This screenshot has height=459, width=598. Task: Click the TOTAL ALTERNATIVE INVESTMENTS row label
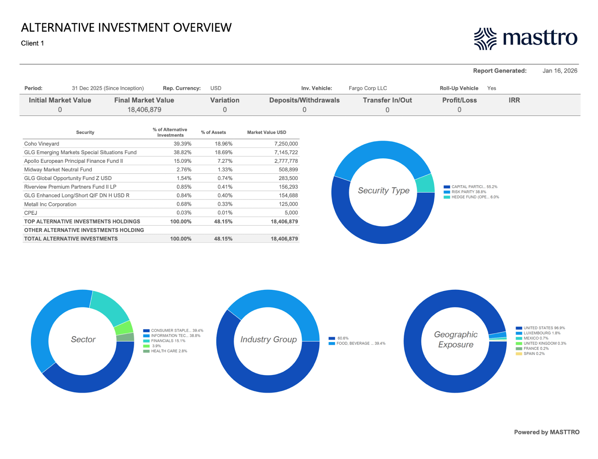point(71,239)
